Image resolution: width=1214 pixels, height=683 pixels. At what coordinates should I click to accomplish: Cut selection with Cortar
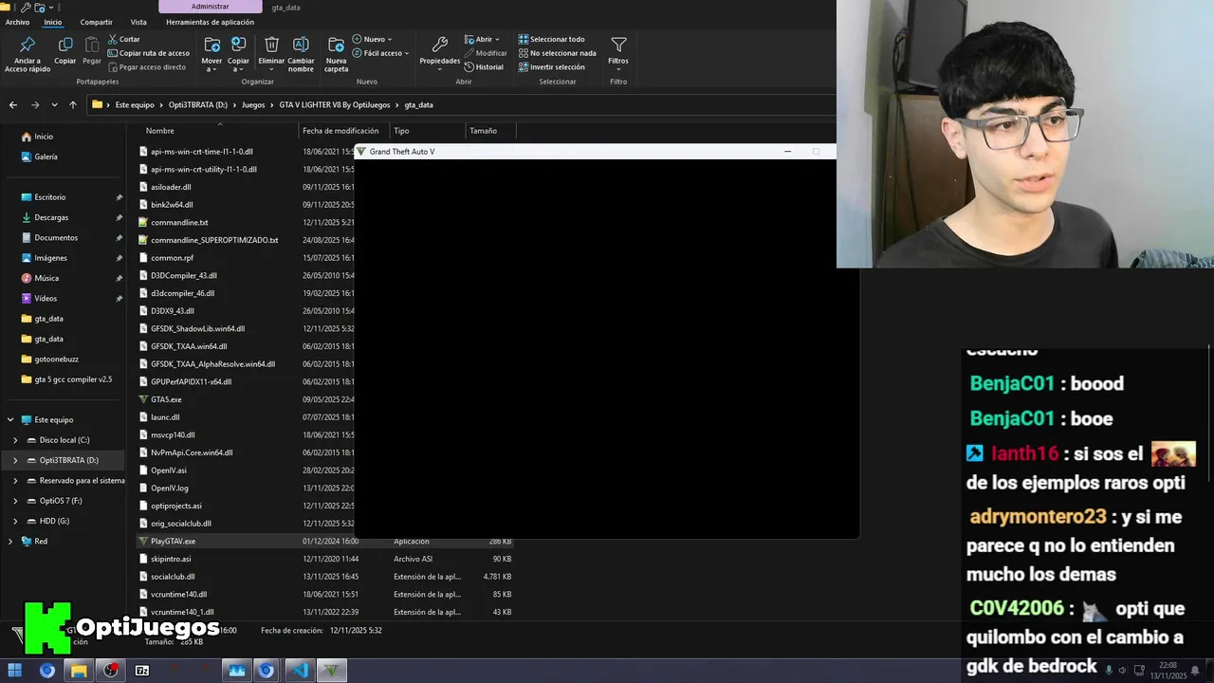124,39
